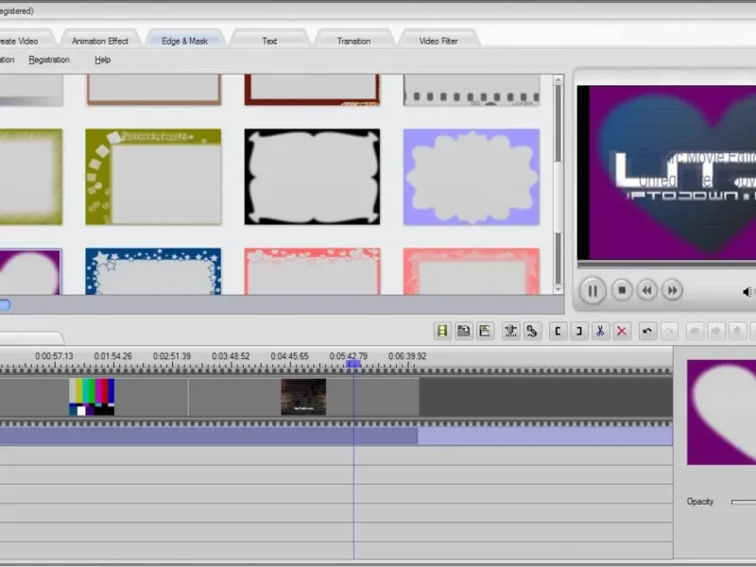Image resolution: width=756 pixels, height=567 pixels.
Task: Click the left bracket mark-in icon
Action: (558, 331)
